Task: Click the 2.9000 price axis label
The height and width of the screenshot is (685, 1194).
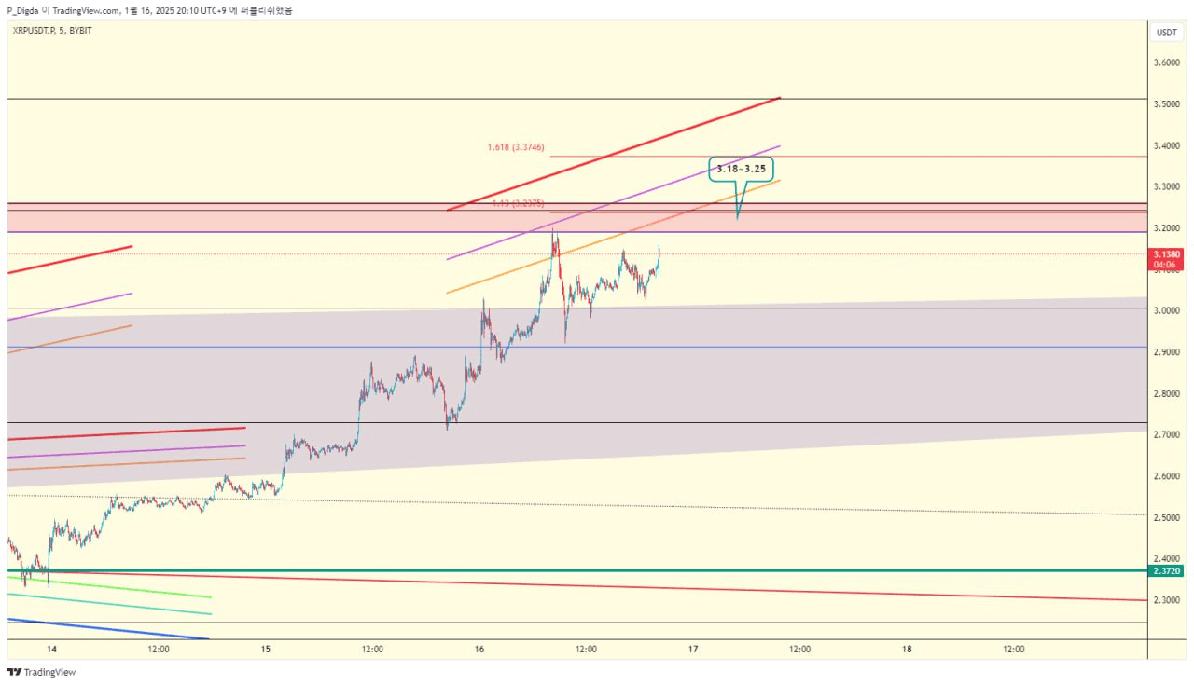Action: coord(1167,352)
